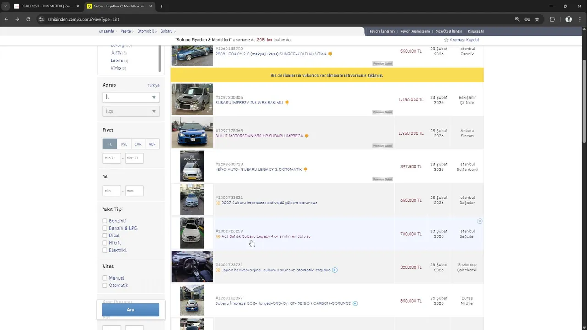
Task: Click the min TL price field
Action: click(x=111, y=158)
